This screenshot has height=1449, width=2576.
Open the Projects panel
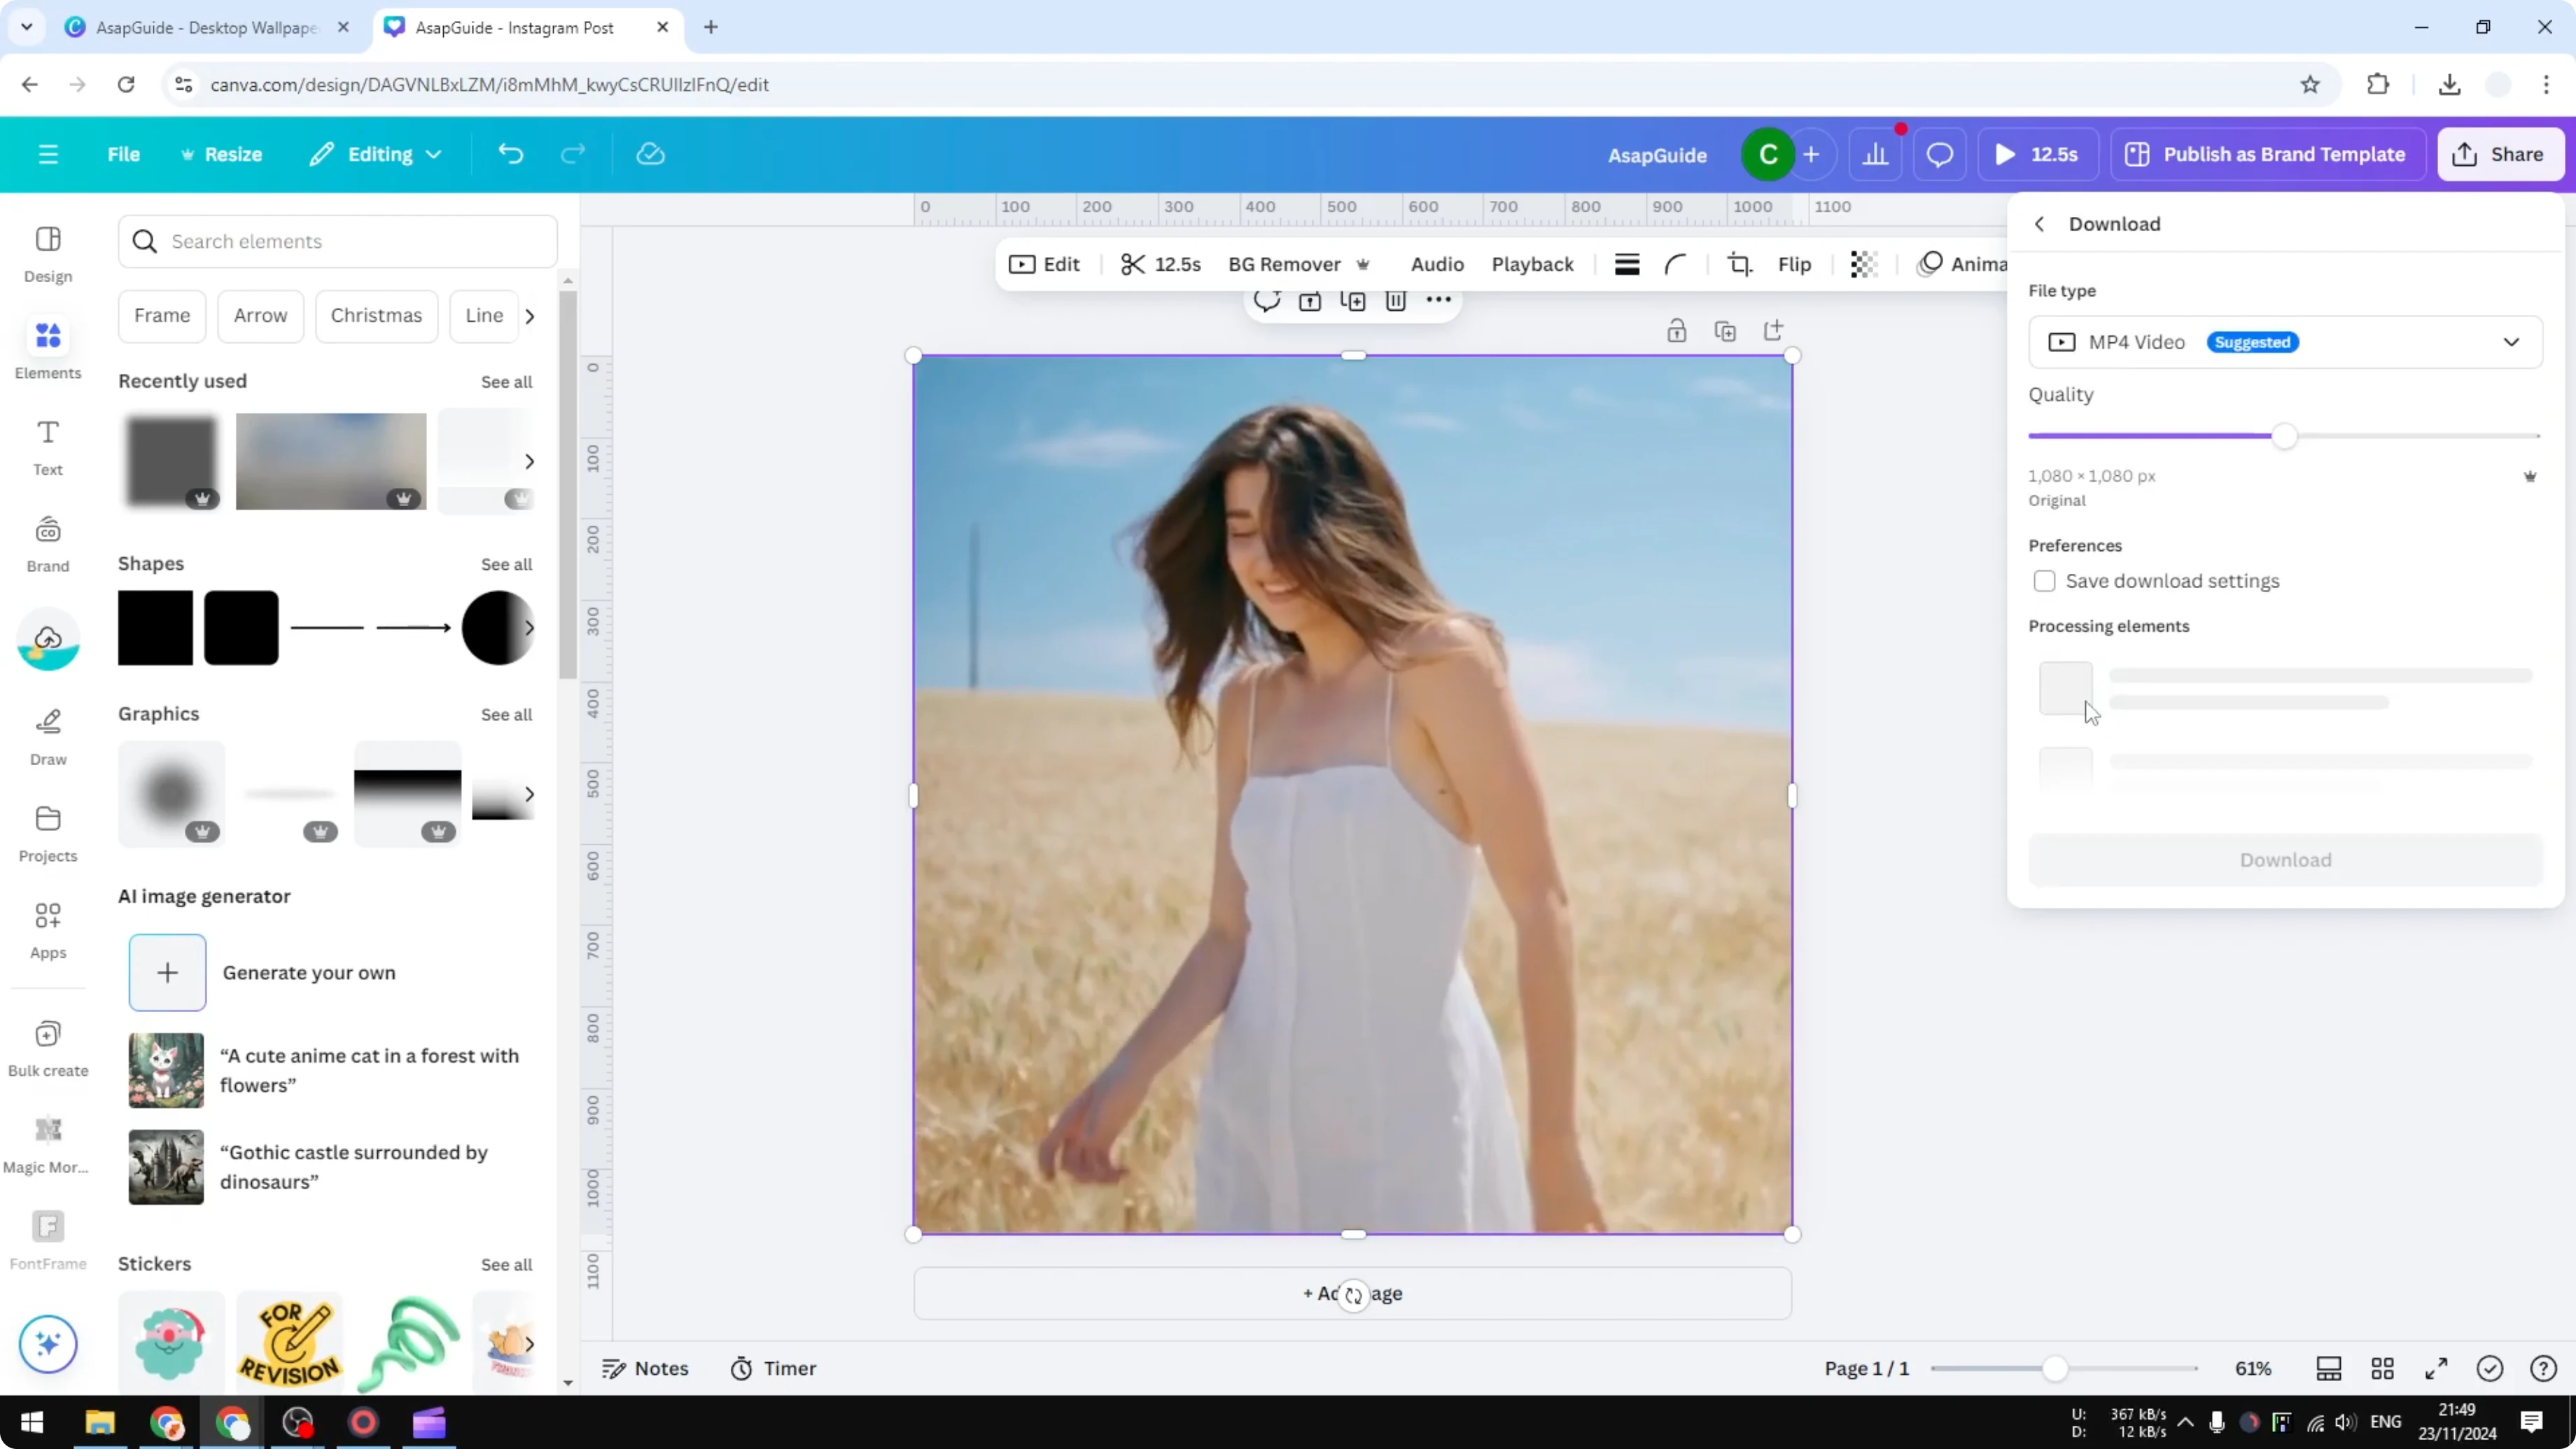(x=47, y=832)
